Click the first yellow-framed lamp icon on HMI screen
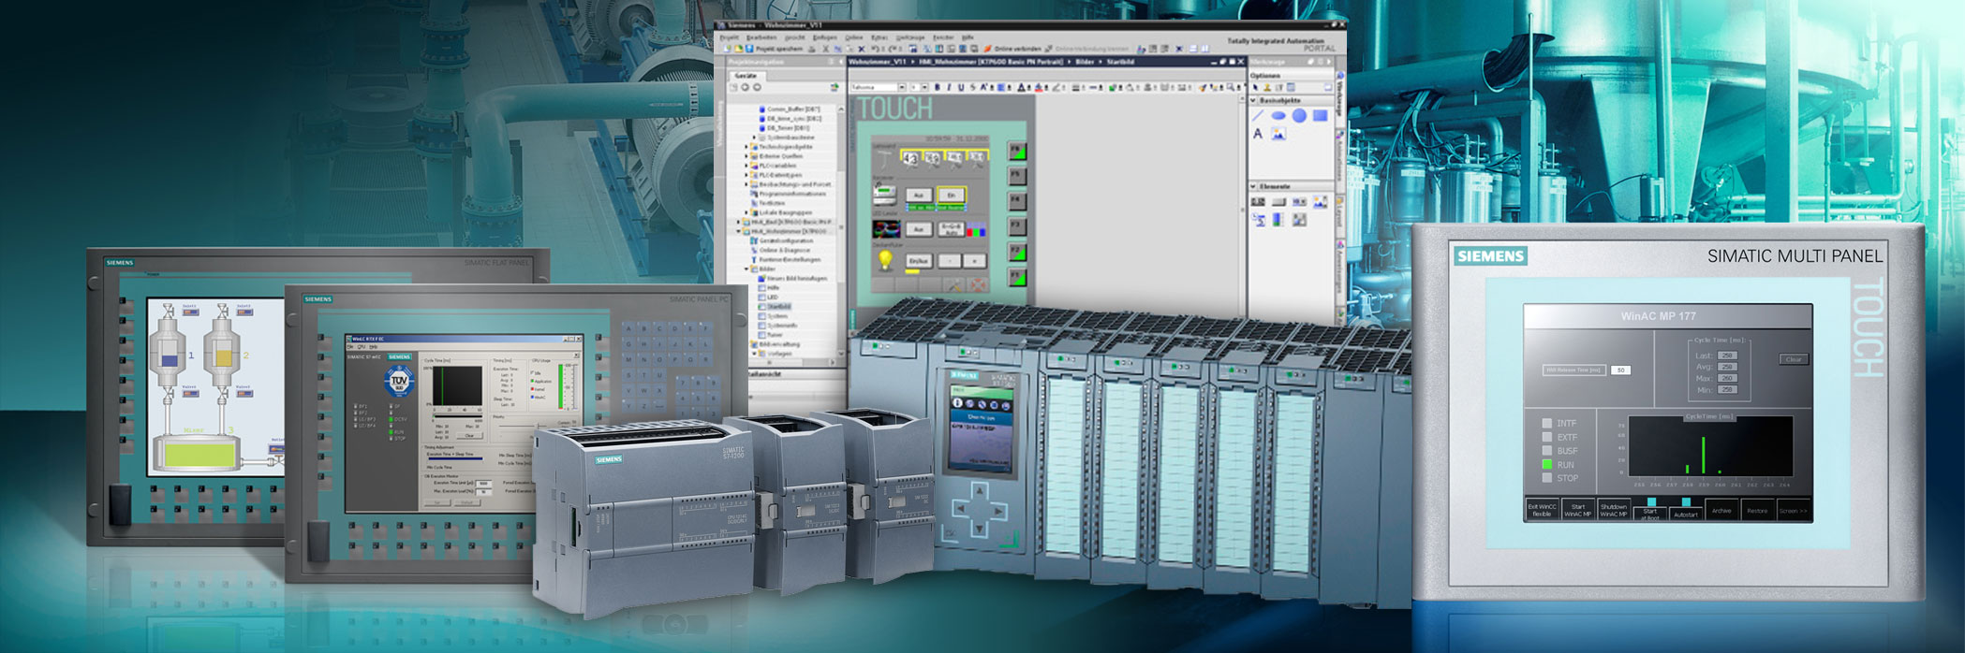The height and width of the screenshot is (653, 1965). tap(909, 158)
